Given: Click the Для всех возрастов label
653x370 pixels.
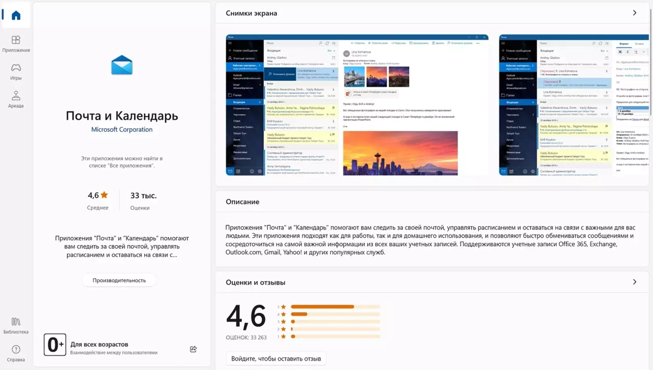Looking at the screenshot, I should (x=100, y=344).
